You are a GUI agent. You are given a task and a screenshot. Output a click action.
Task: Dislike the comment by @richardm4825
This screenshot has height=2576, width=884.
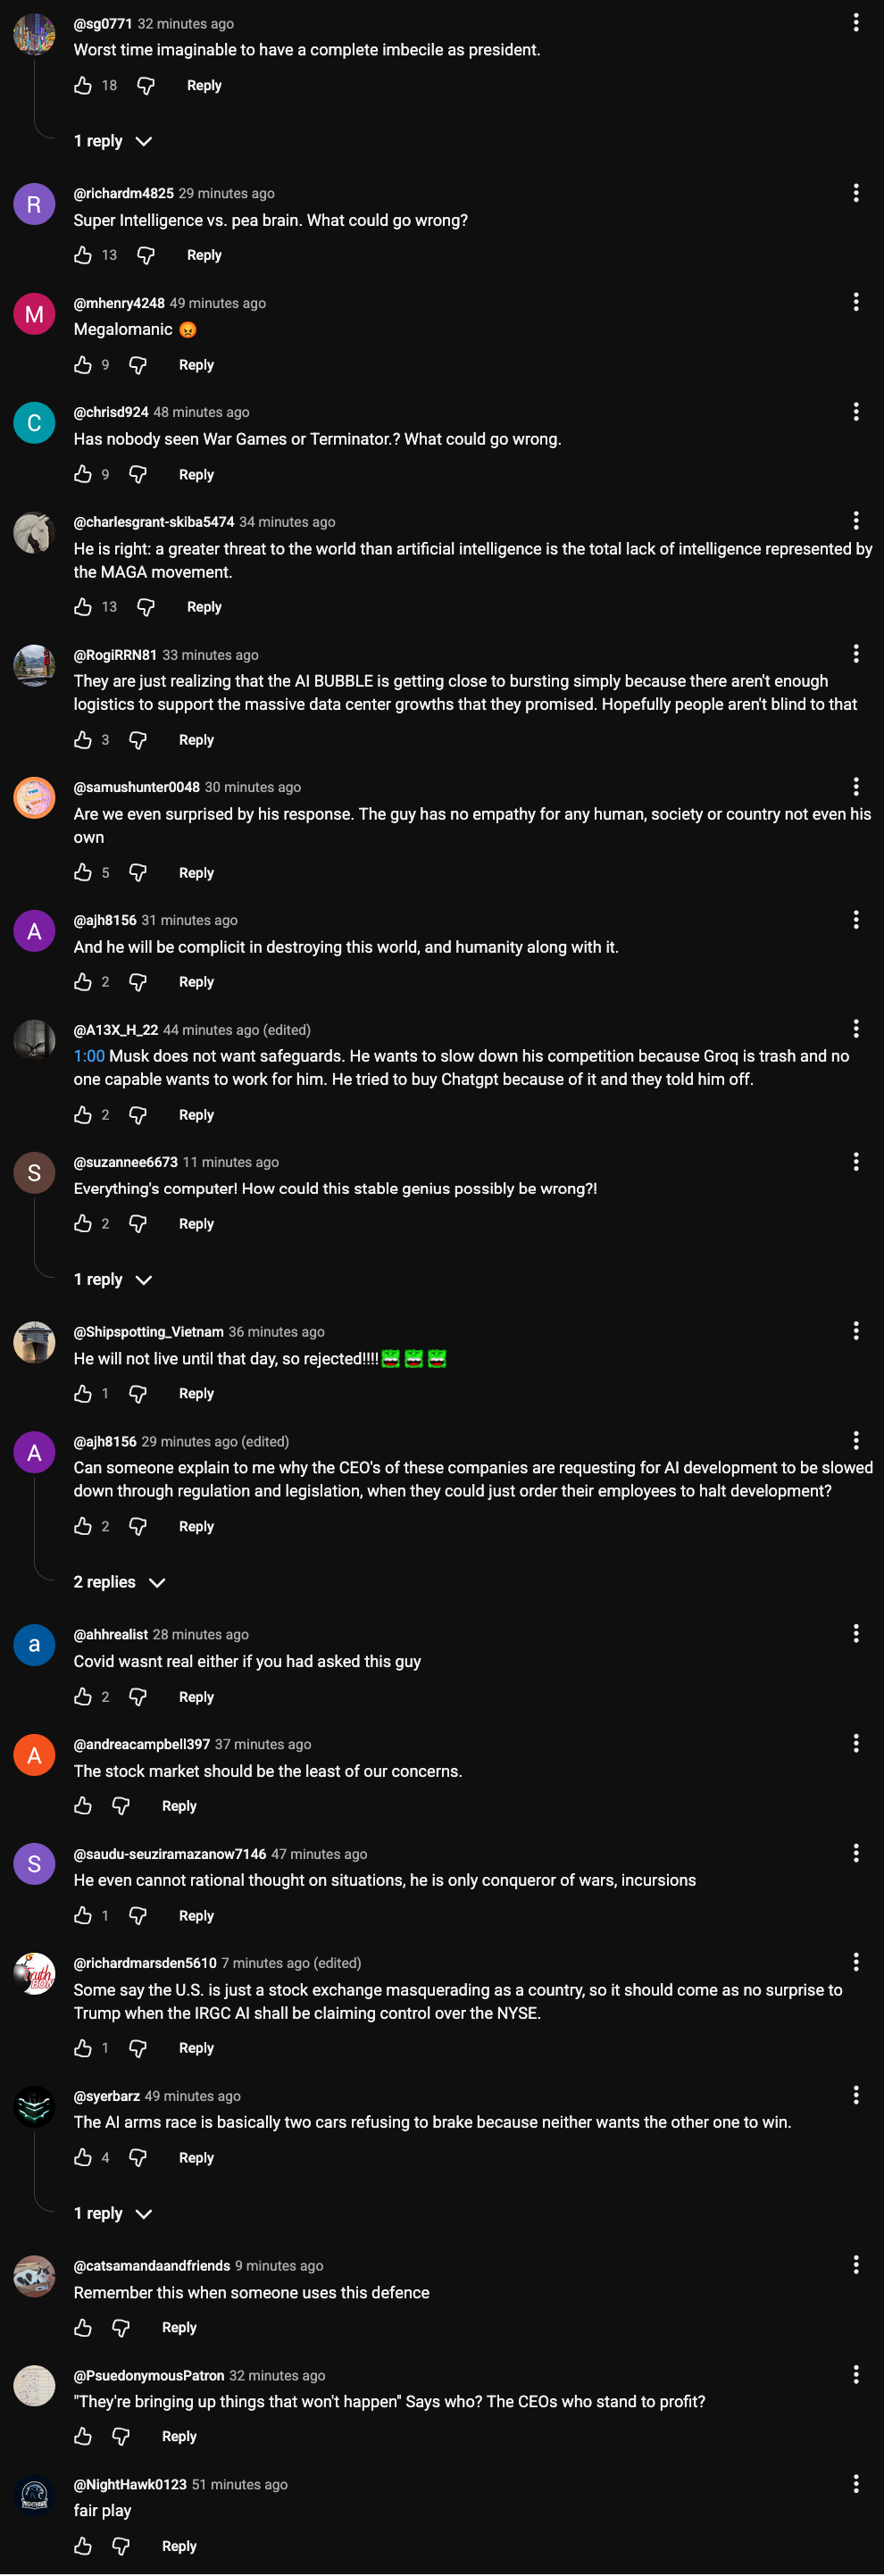pyautogui.click(x=146, y=256)
